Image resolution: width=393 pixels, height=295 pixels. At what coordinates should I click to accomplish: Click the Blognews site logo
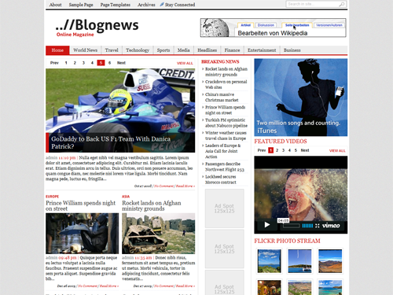[x=97, y=28]
